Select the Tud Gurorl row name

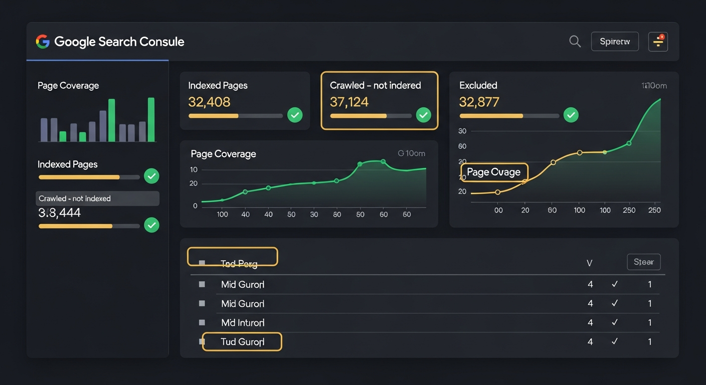243,342
